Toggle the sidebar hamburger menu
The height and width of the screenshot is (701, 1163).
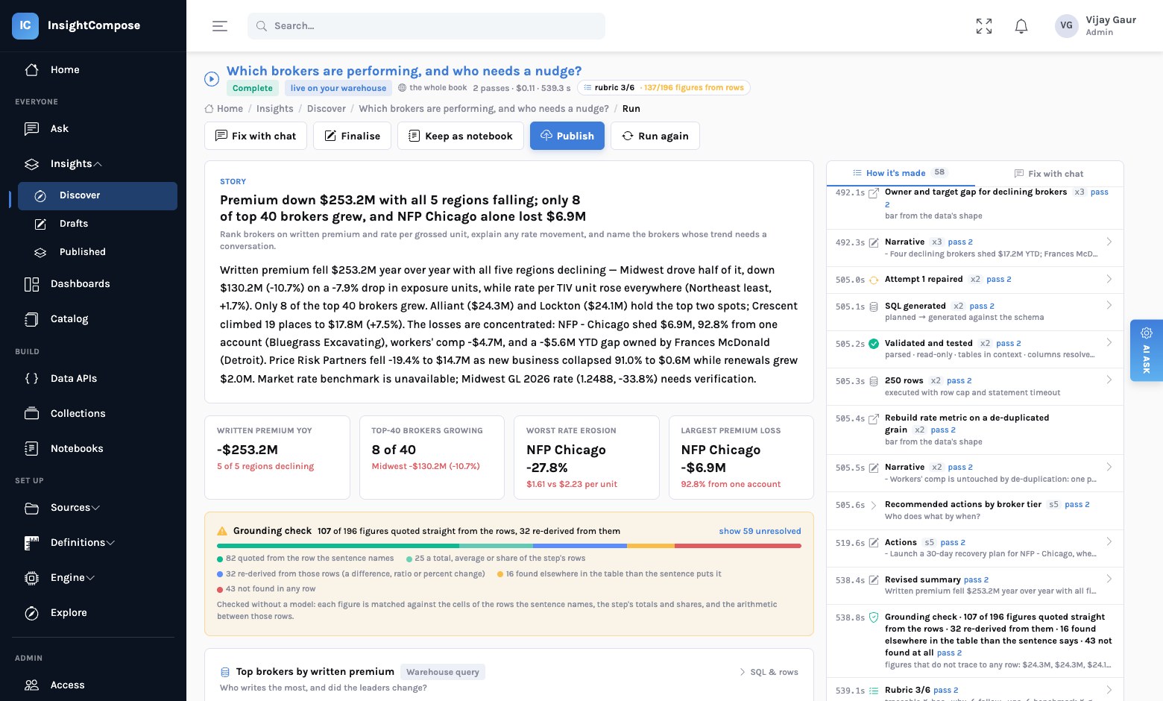[x=220, y=26]
